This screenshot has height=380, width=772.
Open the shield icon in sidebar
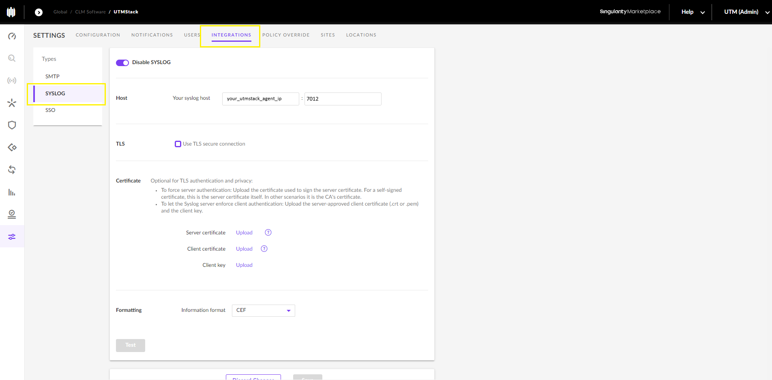pos(12,125)
